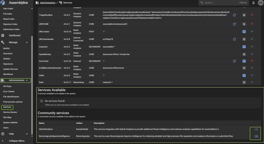Toggle the TriageSandbox disabled red X
The image size is (264, 144).
click(x=252, y=15)
